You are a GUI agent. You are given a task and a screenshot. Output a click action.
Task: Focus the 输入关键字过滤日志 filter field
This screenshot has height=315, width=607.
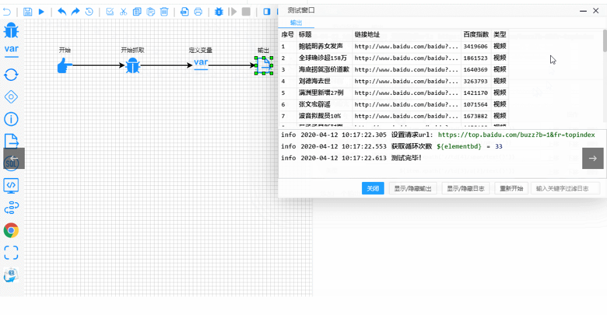click(x=565, y=189)
